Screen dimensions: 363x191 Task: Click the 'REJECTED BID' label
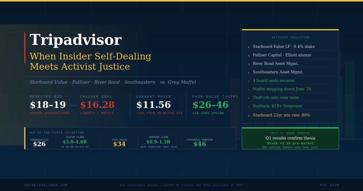[46, 97]
